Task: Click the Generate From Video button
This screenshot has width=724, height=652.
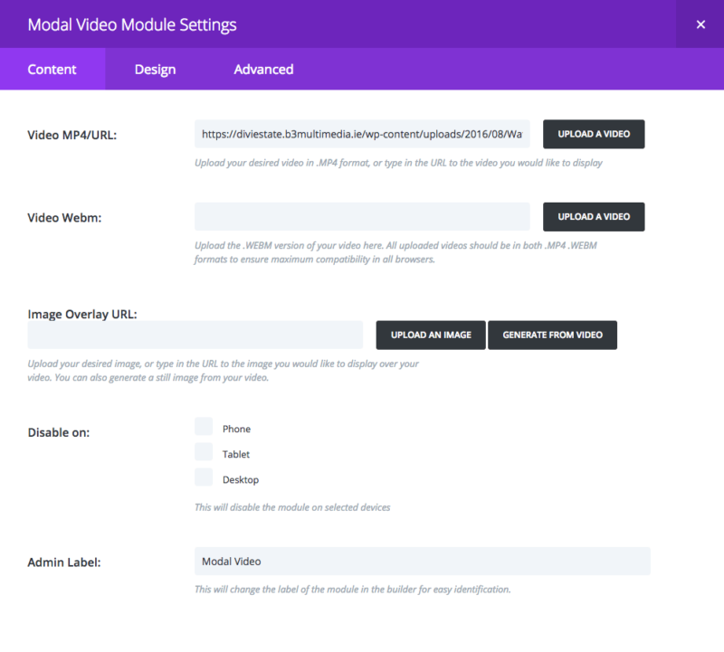Action: click(552, 335)
